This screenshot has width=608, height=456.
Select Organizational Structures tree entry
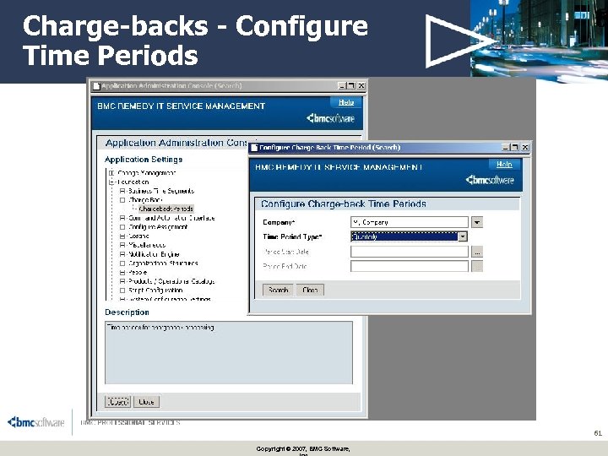pyautogui.click(x=163, y=263)
